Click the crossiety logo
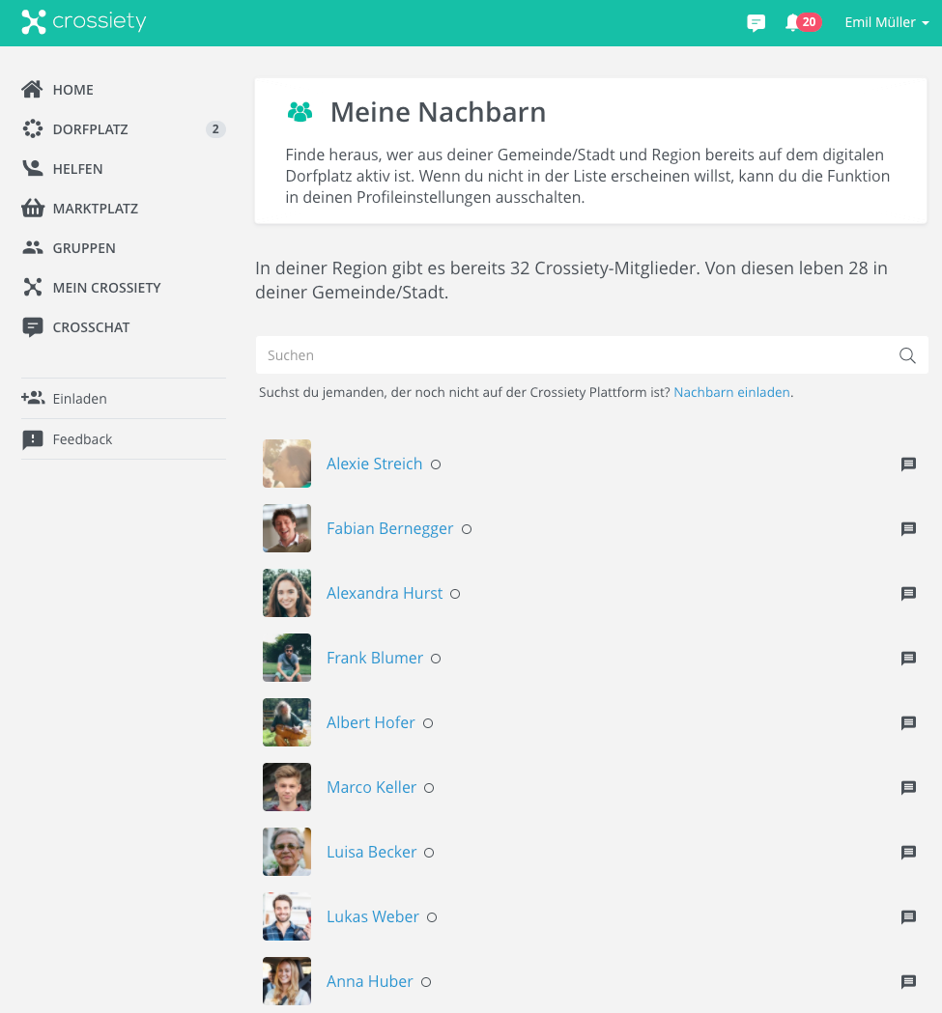Image resolution: width=942 pixels, height=1013 pixels. [x=83, y=21]
